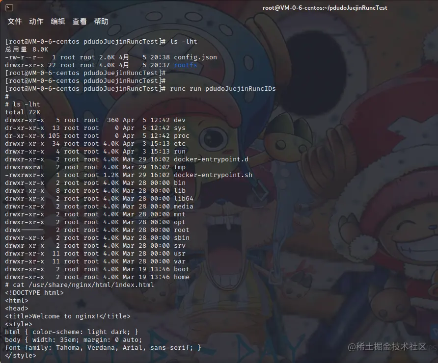This screenshot has height=363, width=438.
Task: Click the 'sys' directory entry
Action: pos(180,128)
